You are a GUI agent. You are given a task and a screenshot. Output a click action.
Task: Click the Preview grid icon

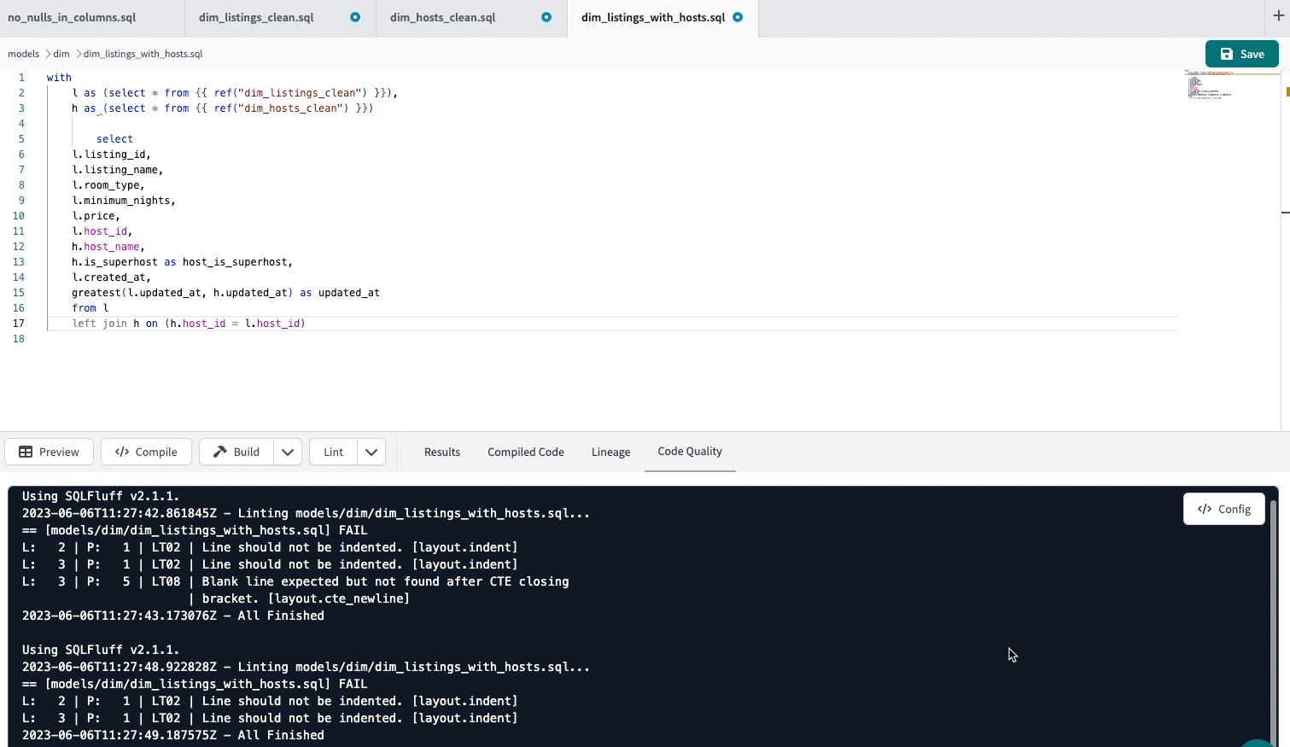[26, 452]
